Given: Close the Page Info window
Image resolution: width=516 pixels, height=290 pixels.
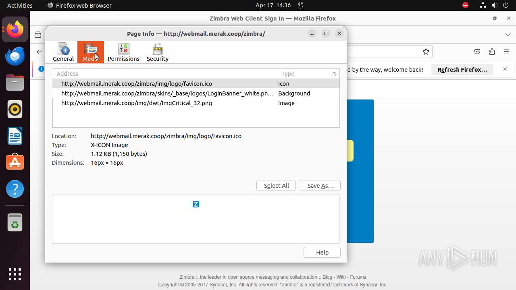Looking at the screenshot, I should 339,33.
